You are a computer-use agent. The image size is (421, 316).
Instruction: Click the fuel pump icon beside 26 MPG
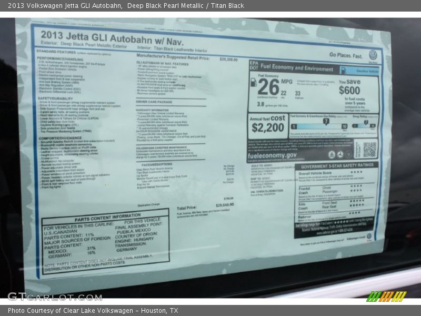253,83
